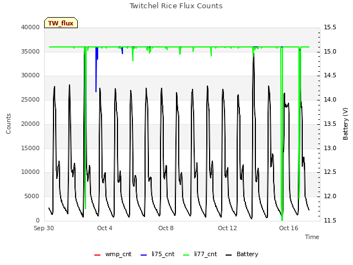Screen dimensions: 353x265
Task: Click the 40000 counts tick label
Action: click(30, 27)
